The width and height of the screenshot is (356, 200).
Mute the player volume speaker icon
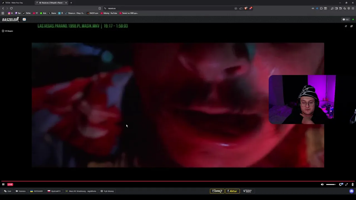pos(322,184)
